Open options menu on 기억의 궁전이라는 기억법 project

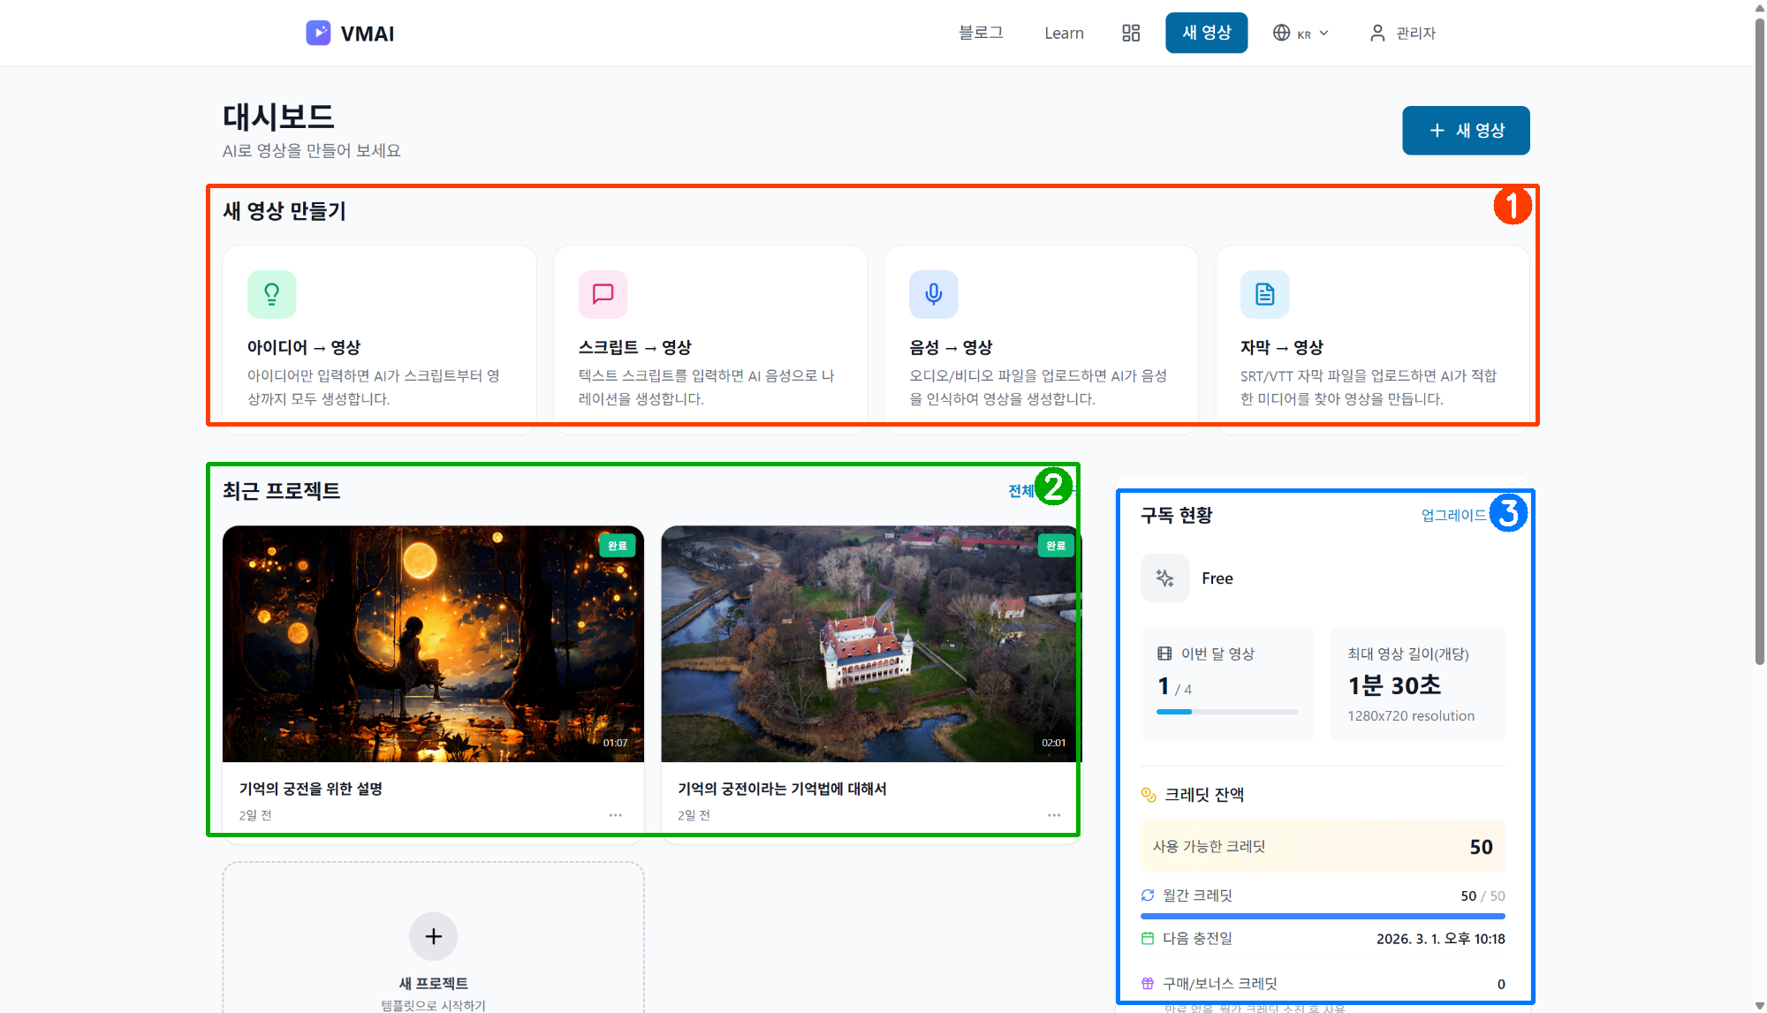[1053, 814]
